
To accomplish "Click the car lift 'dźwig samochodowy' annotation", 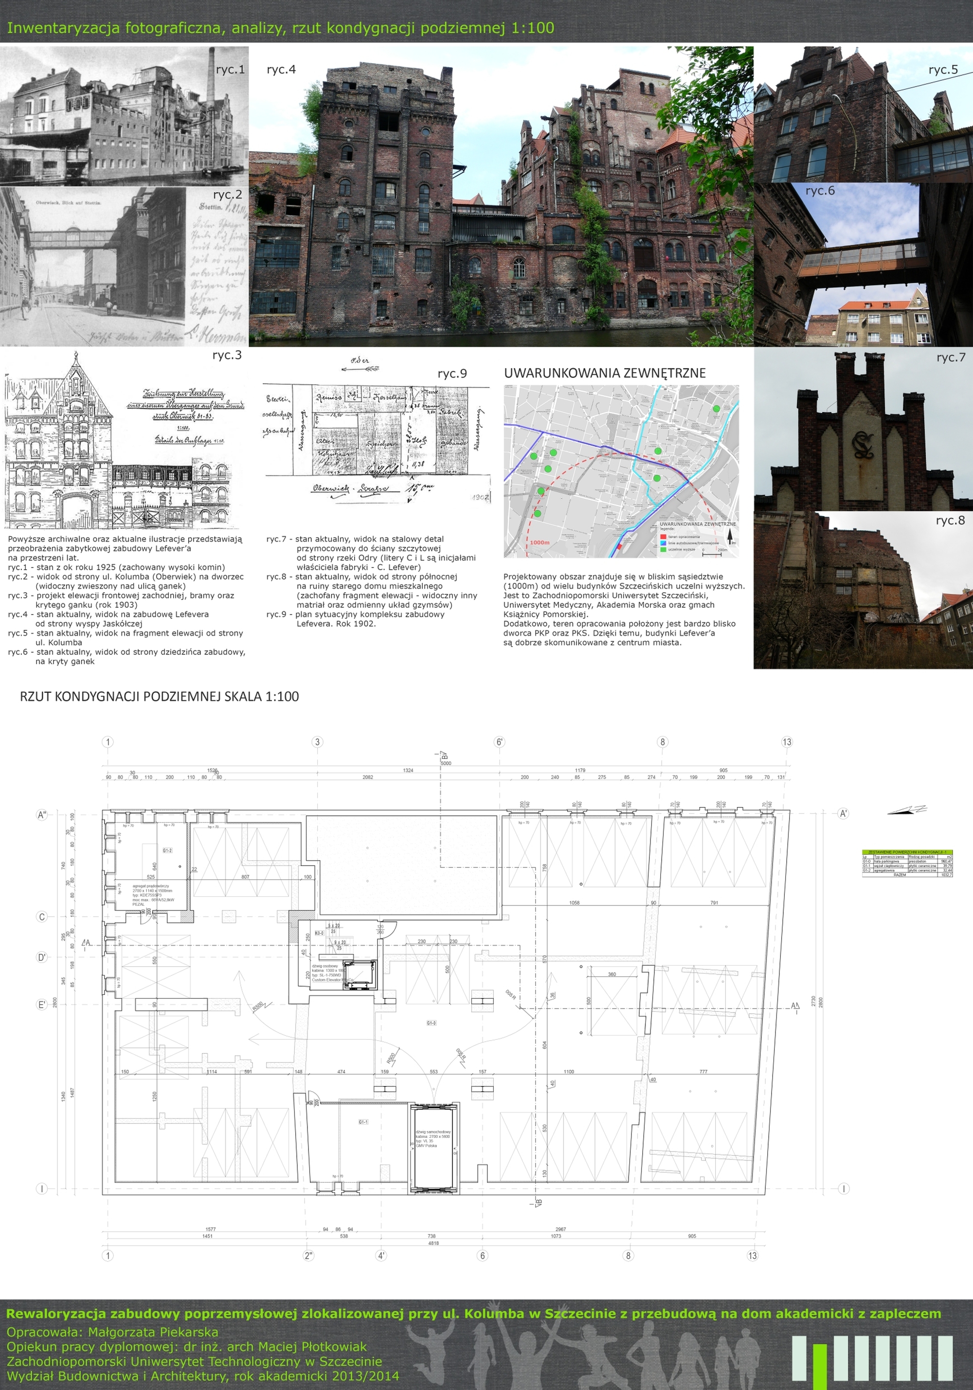I will pos(433,1139).
